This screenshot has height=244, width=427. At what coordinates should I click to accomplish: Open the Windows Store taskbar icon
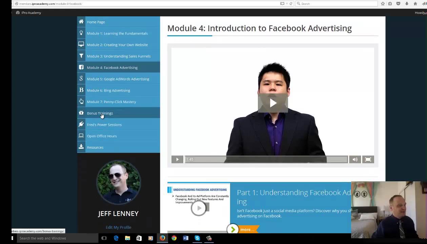pos(139,238)
